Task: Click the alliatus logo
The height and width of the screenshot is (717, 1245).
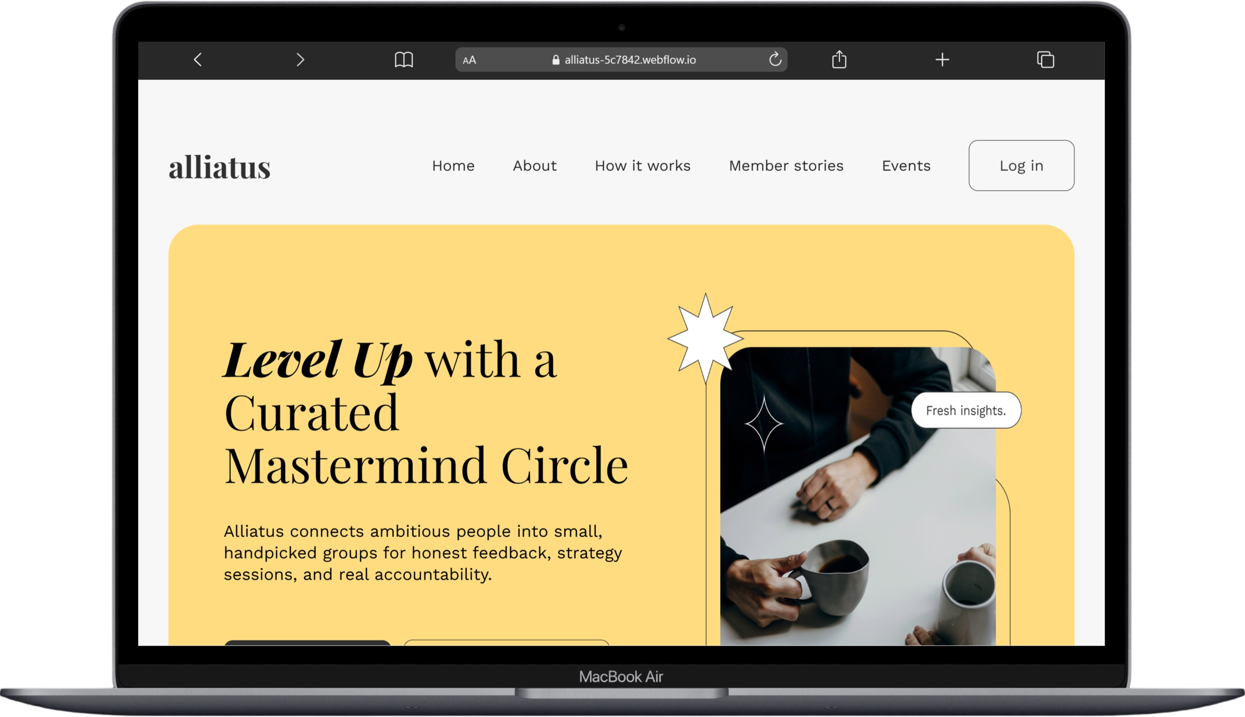Action: tap(220, 167)
